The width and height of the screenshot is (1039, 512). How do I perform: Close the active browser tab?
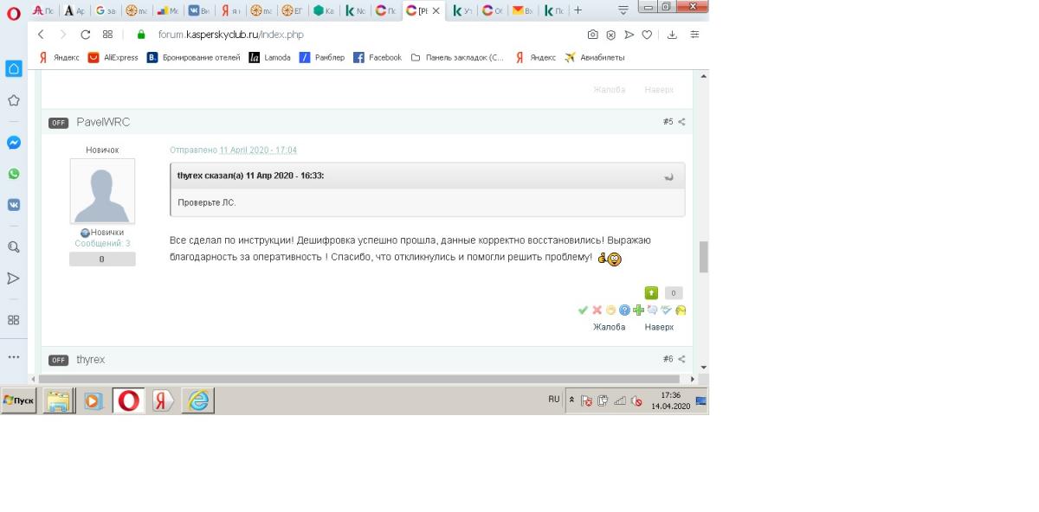pos(435,10)
